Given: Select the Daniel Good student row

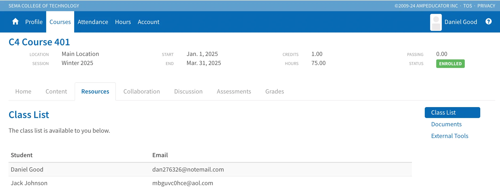Looking at the screenshot, I should 210,169.
